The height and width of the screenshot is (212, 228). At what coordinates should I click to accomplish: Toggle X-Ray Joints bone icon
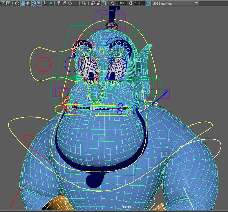pos(104,3)
